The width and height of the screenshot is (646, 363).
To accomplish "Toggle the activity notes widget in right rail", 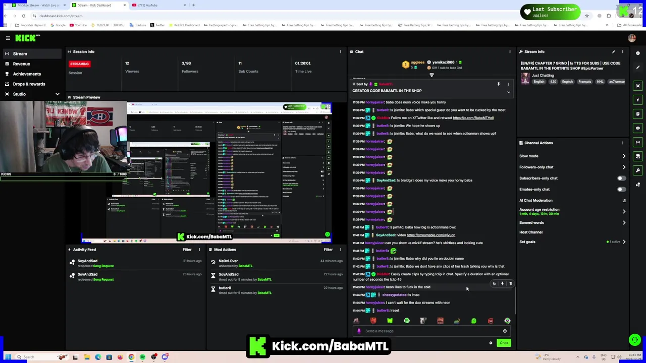I will (x=638, y=114).
